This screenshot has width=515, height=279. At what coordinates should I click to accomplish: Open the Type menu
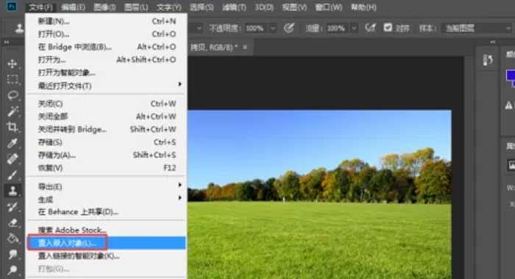click(168, 7)
